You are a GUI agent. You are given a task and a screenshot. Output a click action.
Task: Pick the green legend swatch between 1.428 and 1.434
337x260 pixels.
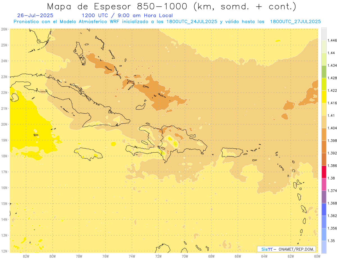(x=324, y=72)
